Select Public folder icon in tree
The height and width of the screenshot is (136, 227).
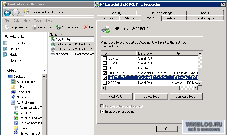pyautogui.click(x=13, y=87)
